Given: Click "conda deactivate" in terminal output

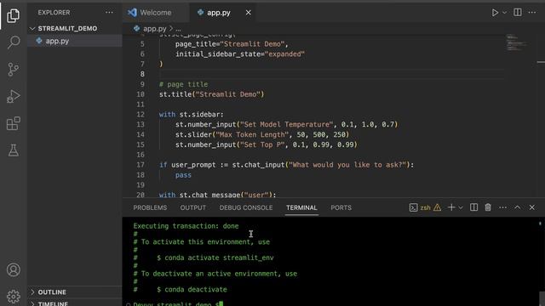Looking at the screenshot, I should (x=196, y=289).
